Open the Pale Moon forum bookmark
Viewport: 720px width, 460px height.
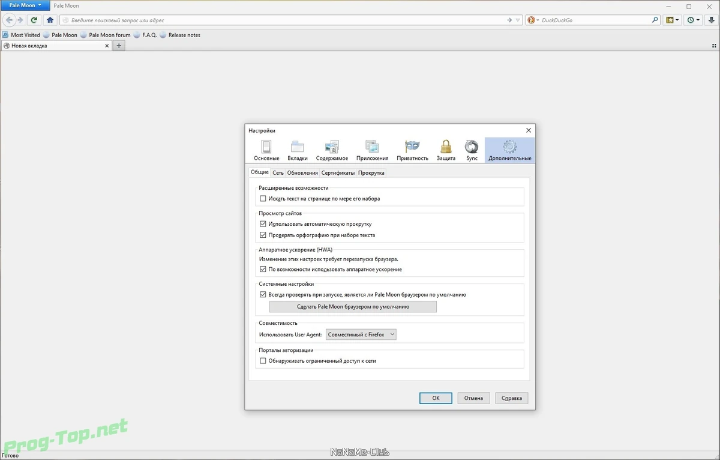click(106, 35)
